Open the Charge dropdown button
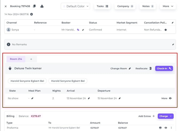Viewport: 179px width, 131px height. 166,116
